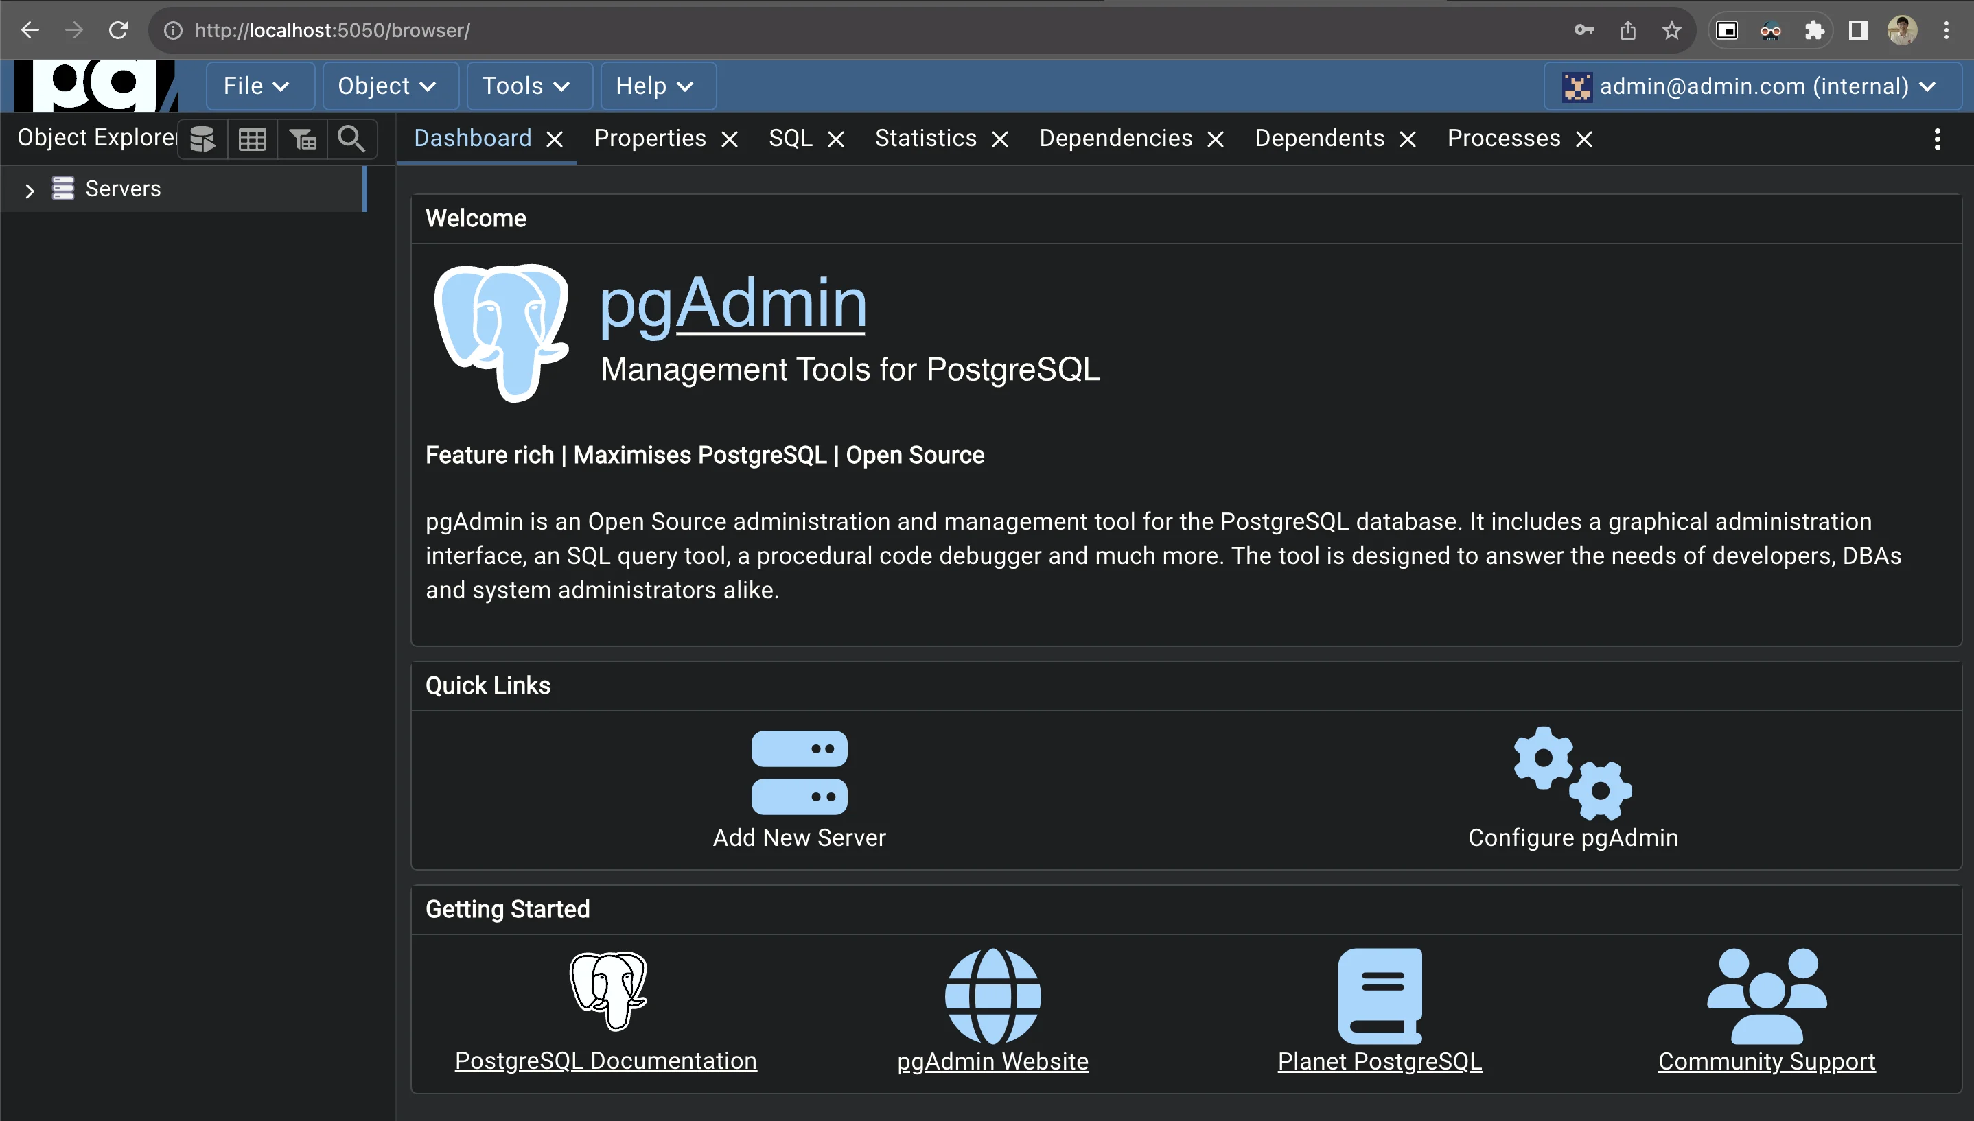This screenshot has width=1974, height=1121.
Task: Close the Dependents tab
Action: point(1407,139)
